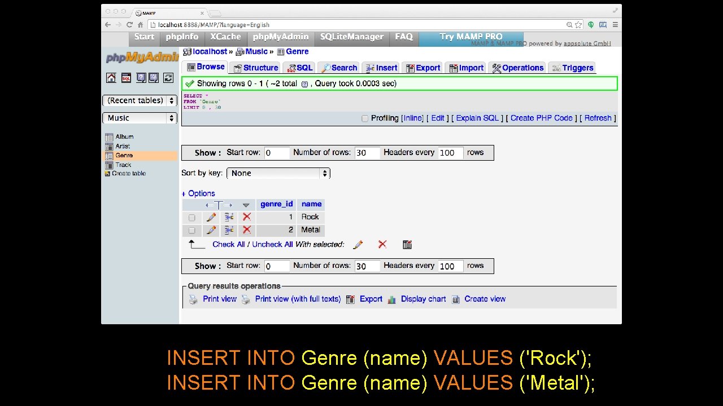Click the browser back arrow

(108, 25)
